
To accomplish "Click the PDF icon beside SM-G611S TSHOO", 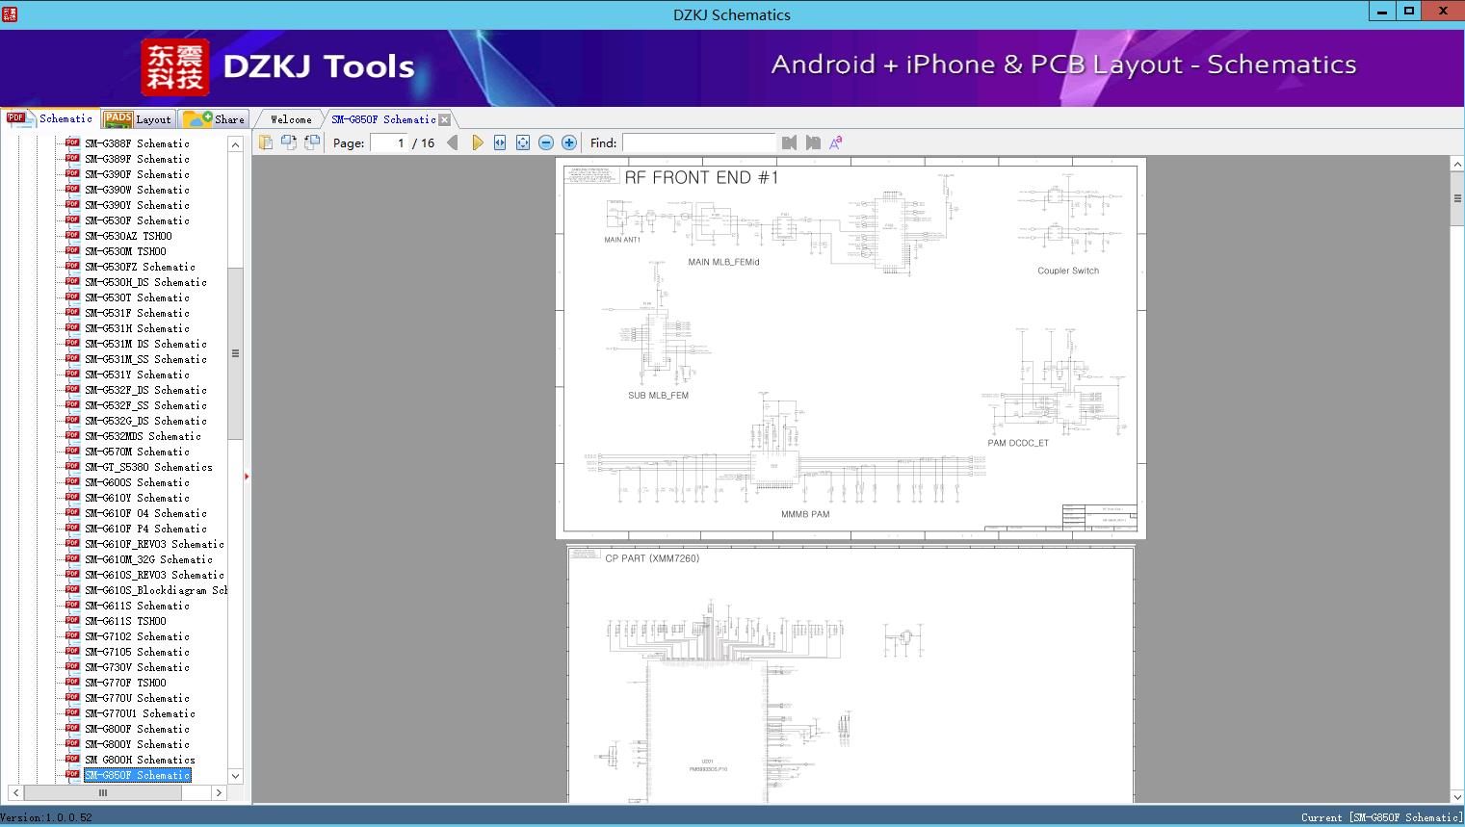I will coord(72,621).
